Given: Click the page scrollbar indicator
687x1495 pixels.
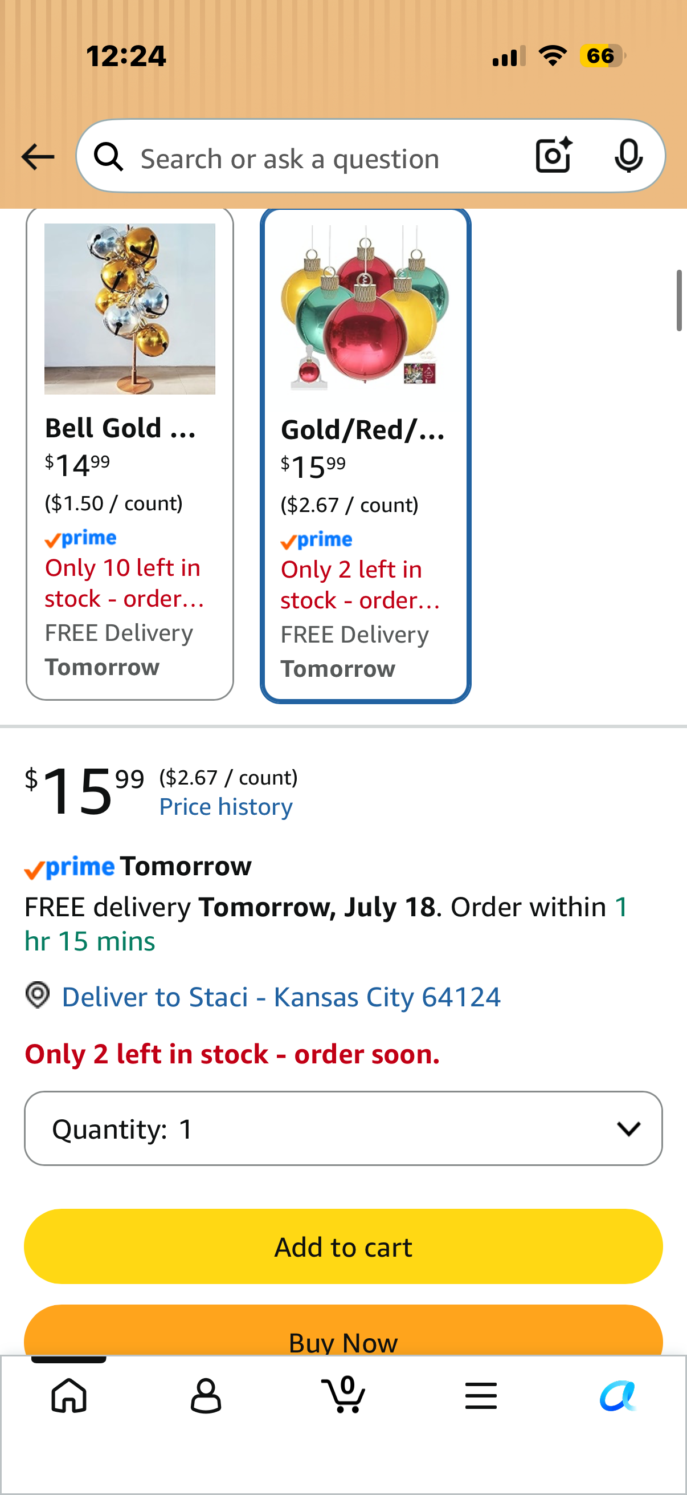Looking at the screenshot, I should tap(679, 300).
